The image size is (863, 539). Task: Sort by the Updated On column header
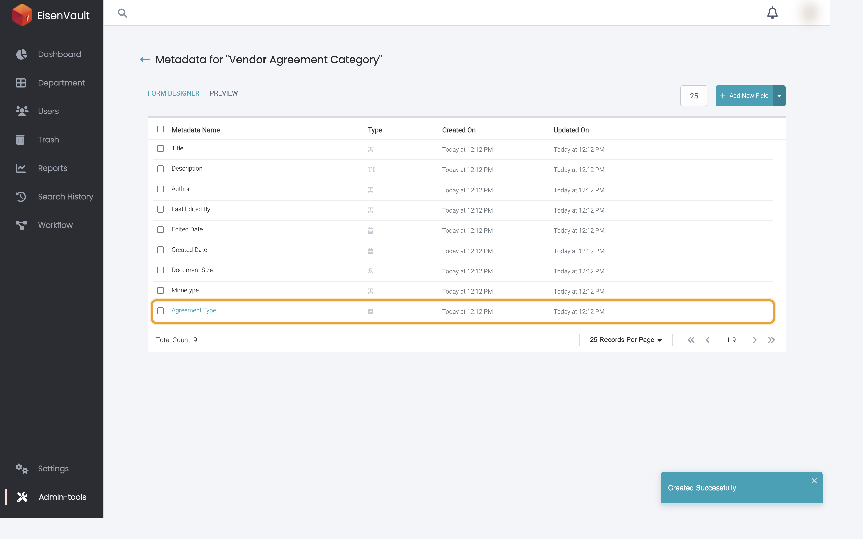[571, 130]
